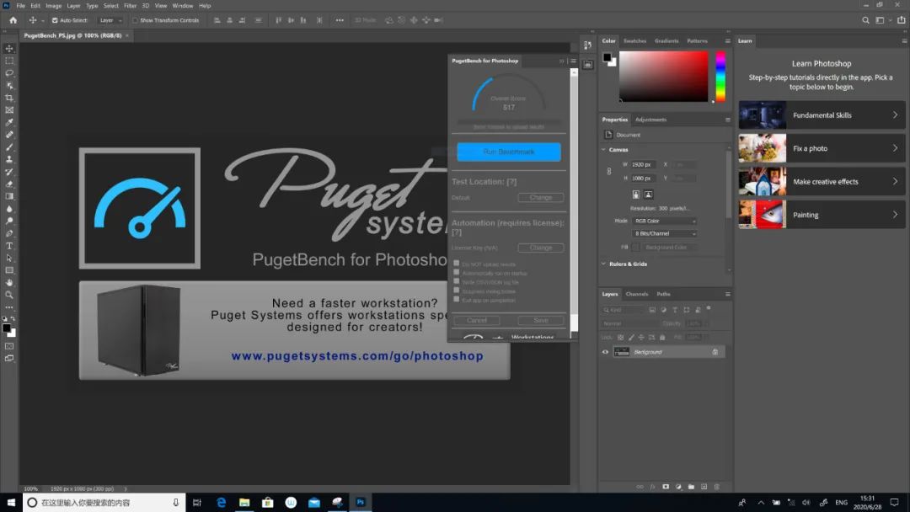Select the Rectangular Marquee tool
This screenshot has width=910, height=512.
(9, 61)
